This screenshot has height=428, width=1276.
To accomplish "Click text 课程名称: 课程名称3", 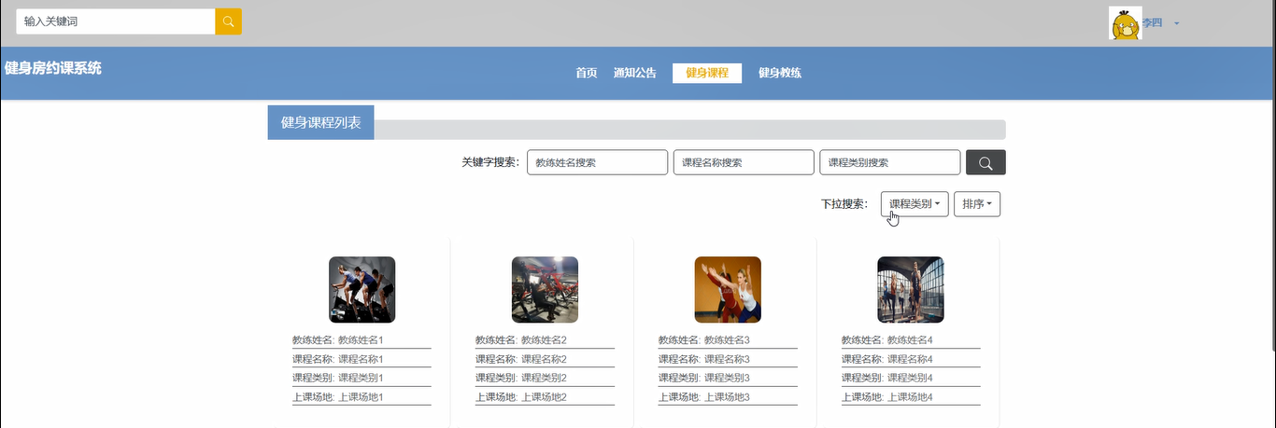I will 704,359.
